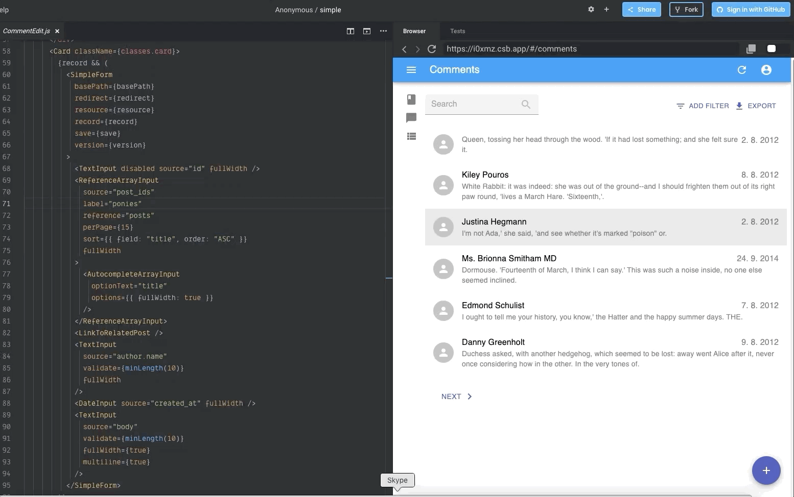
Task: Refresh the preview browser page
Action: point(432,49)
